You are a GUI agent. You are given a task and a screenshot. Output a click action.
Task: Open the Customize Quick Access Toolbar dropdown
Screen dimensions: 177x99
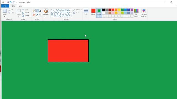point(16,2)
